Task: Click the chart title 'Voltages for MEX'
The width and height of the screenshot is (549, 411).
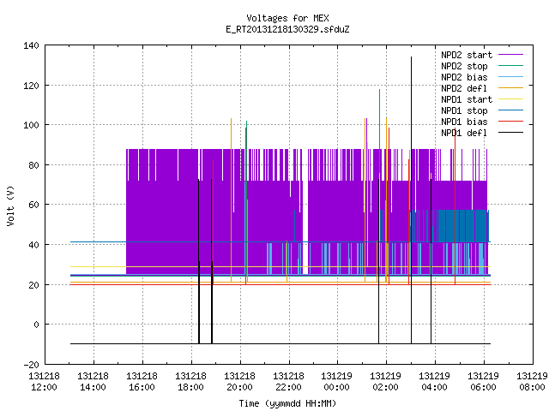Action: click(x=287, y=18)
